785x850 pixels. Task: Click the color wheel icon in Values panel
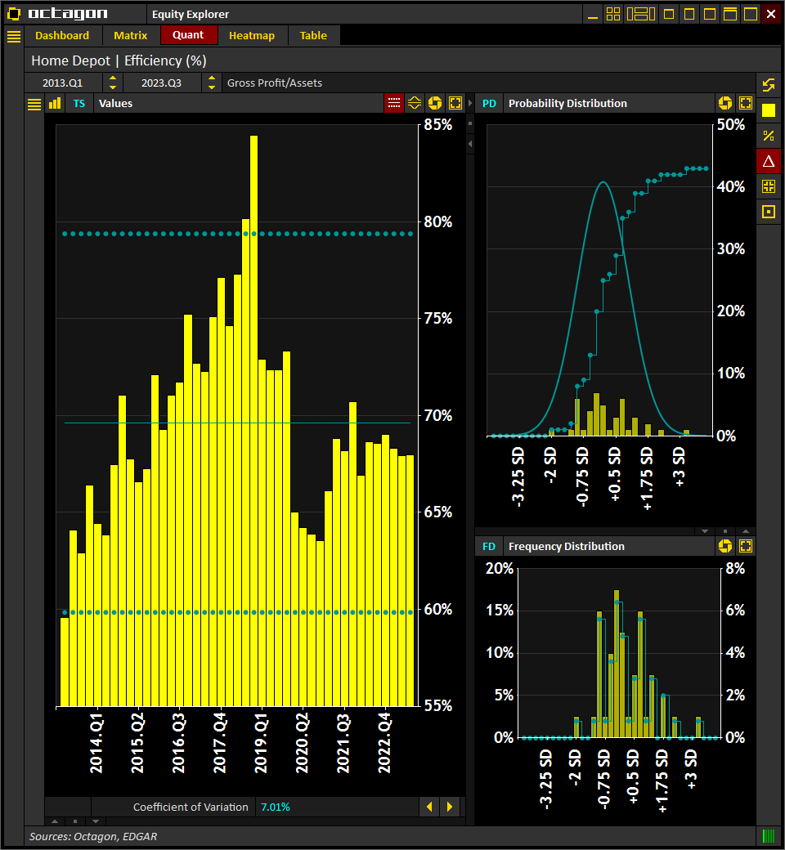[x=435, y=103]
